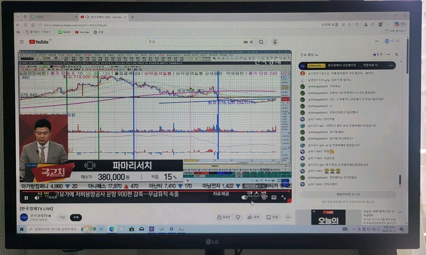Go to YouTube home via logo
Image resolution: width=426 pixels, height=255 pixels.
tap(39, 42)
